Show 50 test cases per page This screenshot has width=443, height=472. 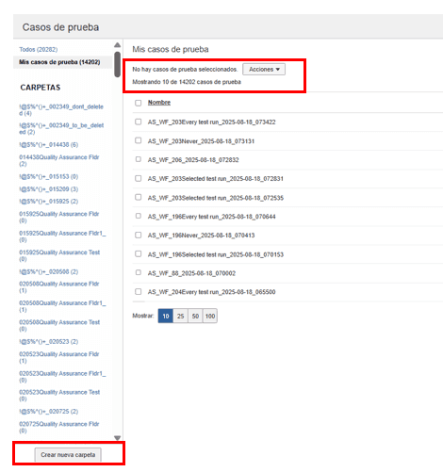195,316
